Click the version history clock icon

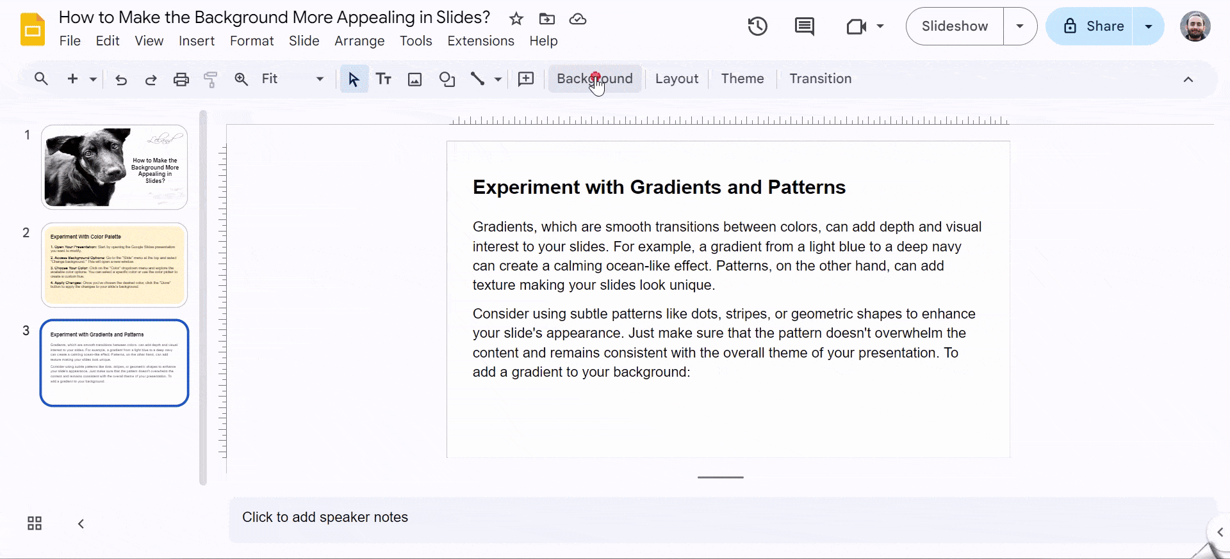pyautogui.click(x=757, y=26)
